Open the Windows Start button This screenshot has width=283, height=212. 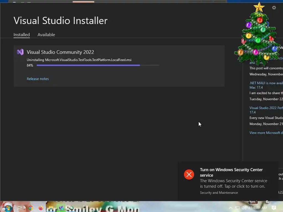[7, 208]
